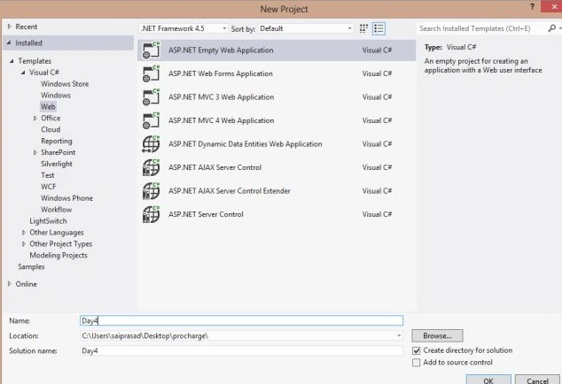
Task: Switch to medium icons list view
Action: pos(379,28)
